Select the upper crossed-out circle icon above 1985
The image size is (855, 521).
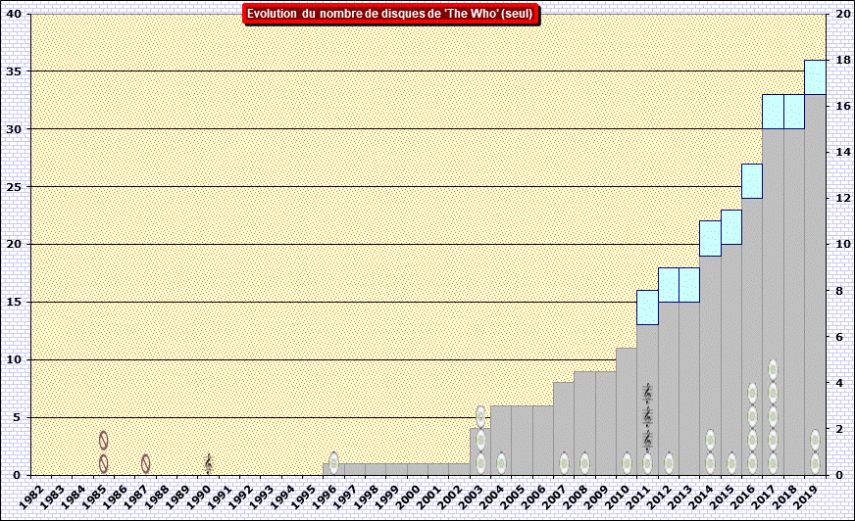103,440
